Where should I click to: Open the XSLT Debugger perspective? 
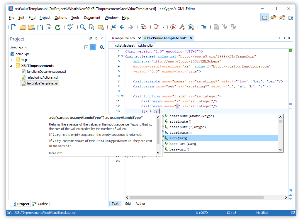click(x=273, y=18)
